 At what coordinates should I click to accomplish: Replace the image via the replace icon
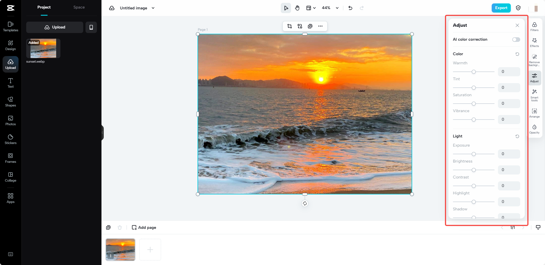(x=300, y=26)
